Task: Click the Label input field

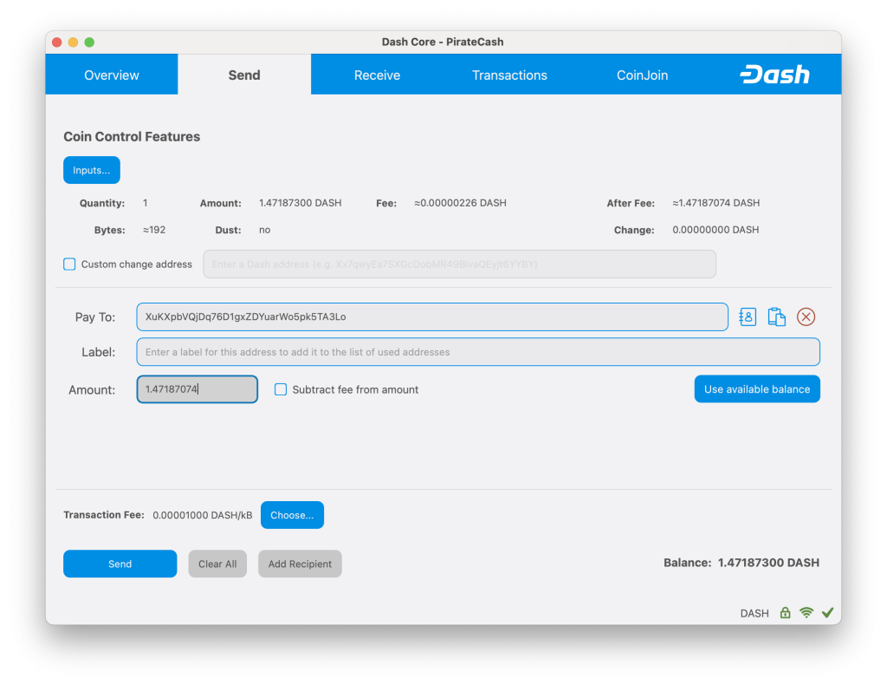Action: (x=478, y=352)
